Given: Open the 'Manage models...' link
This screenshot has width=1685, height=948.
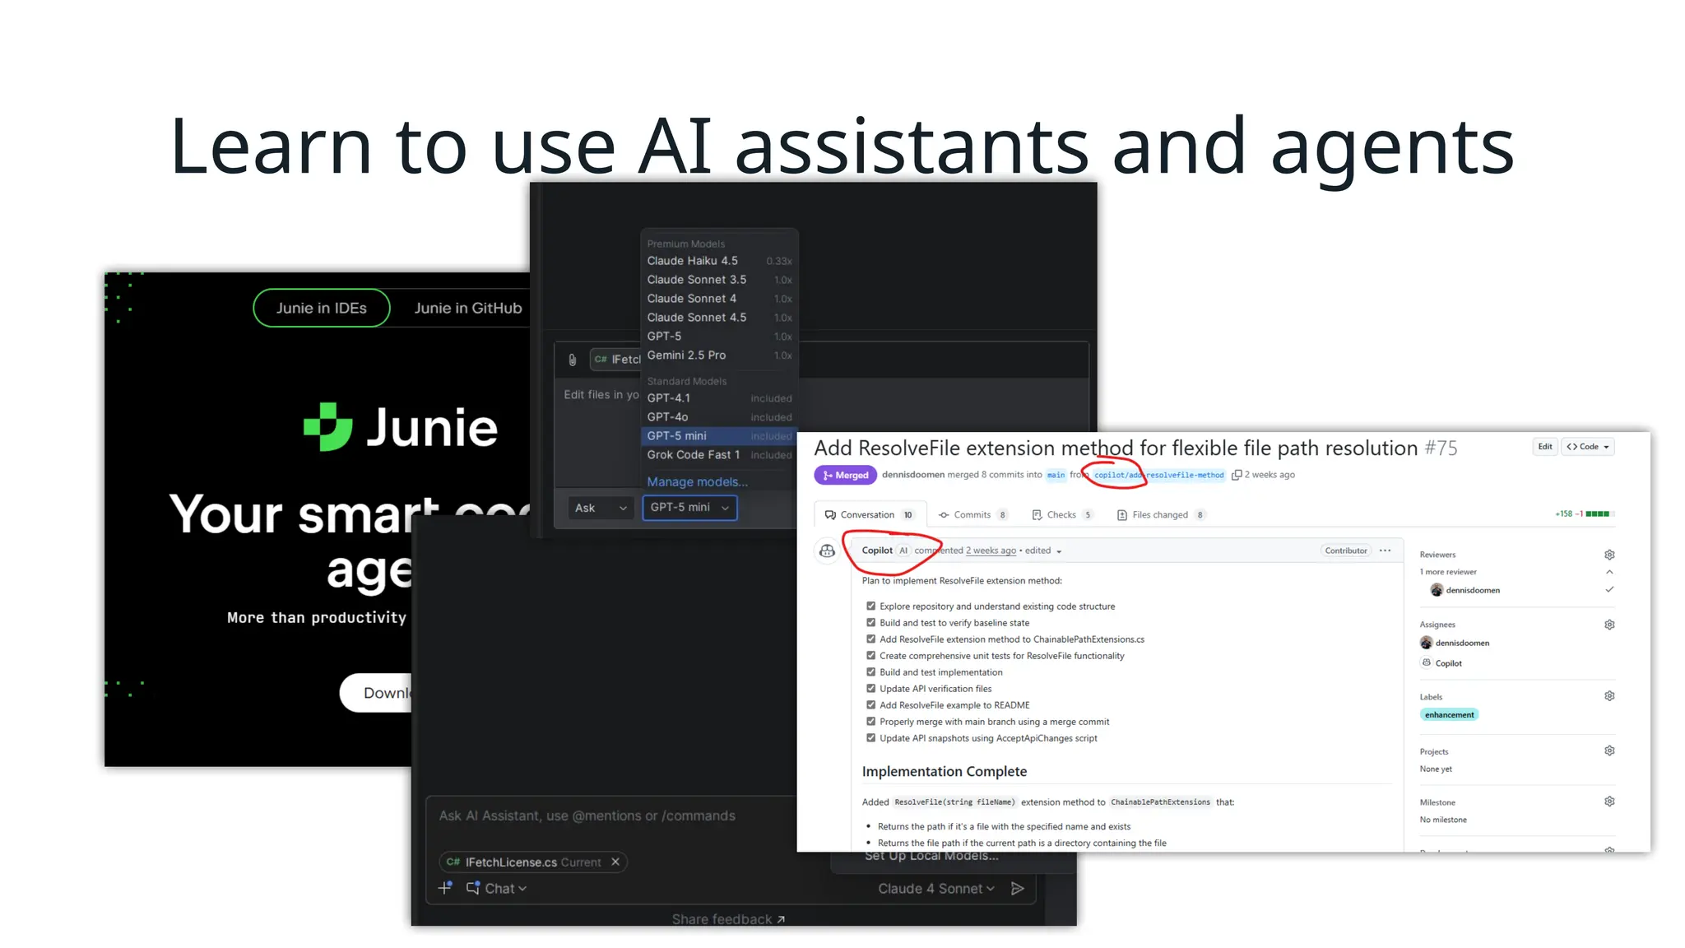Looking at the screenshot, I should pyautogui.click(x=698, y=482).
